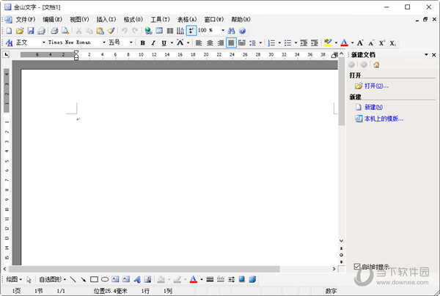Open the 绘图 drawing menu dropdown
This screenshot has width=440, height=296.
point(14,279)
